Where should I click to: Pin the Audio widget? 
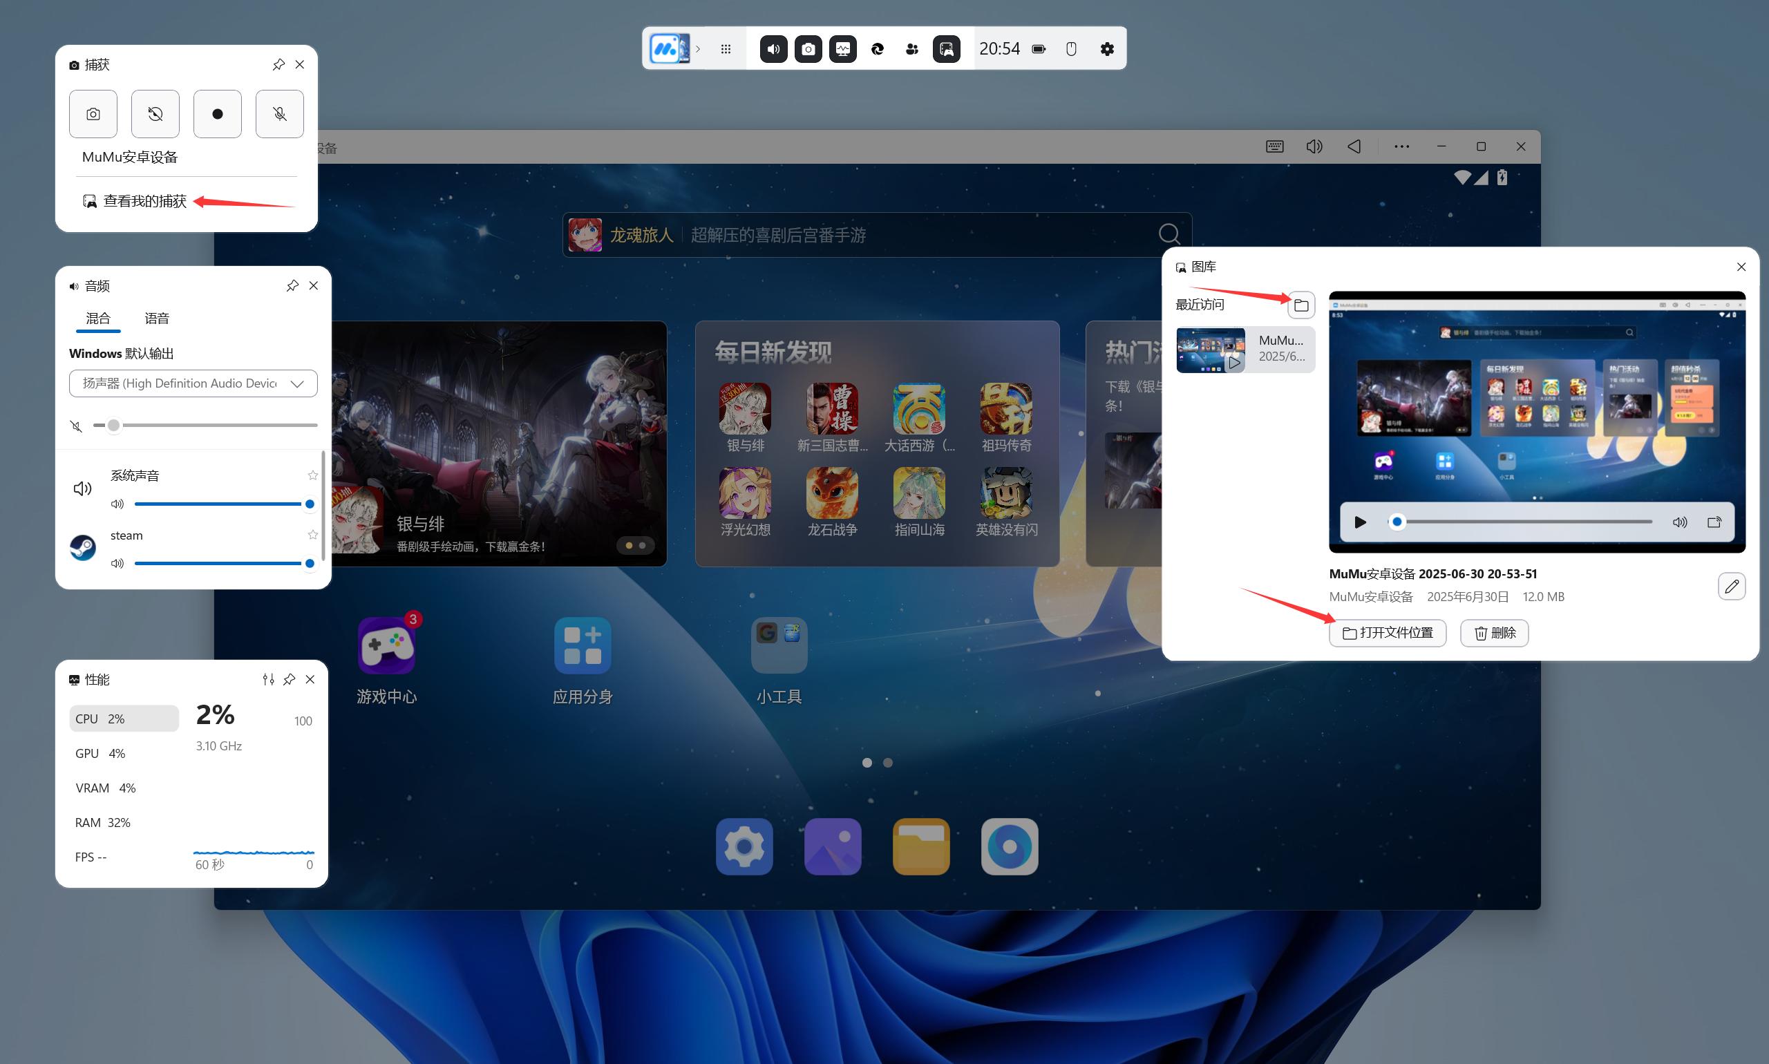point(292,286)
